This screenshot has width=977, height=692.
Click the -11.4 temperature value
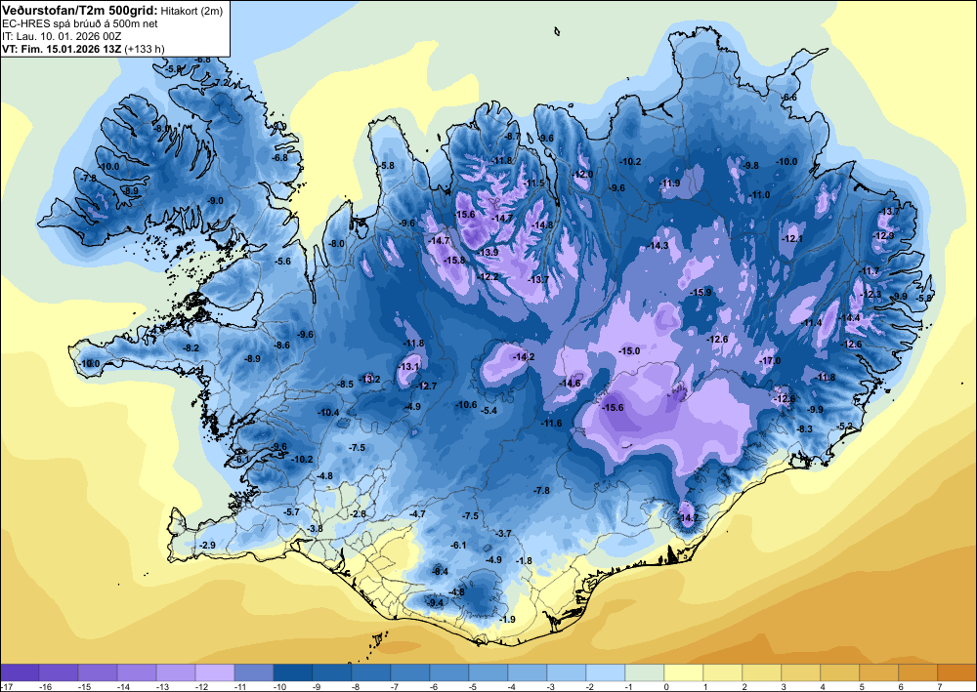(812, 322)
